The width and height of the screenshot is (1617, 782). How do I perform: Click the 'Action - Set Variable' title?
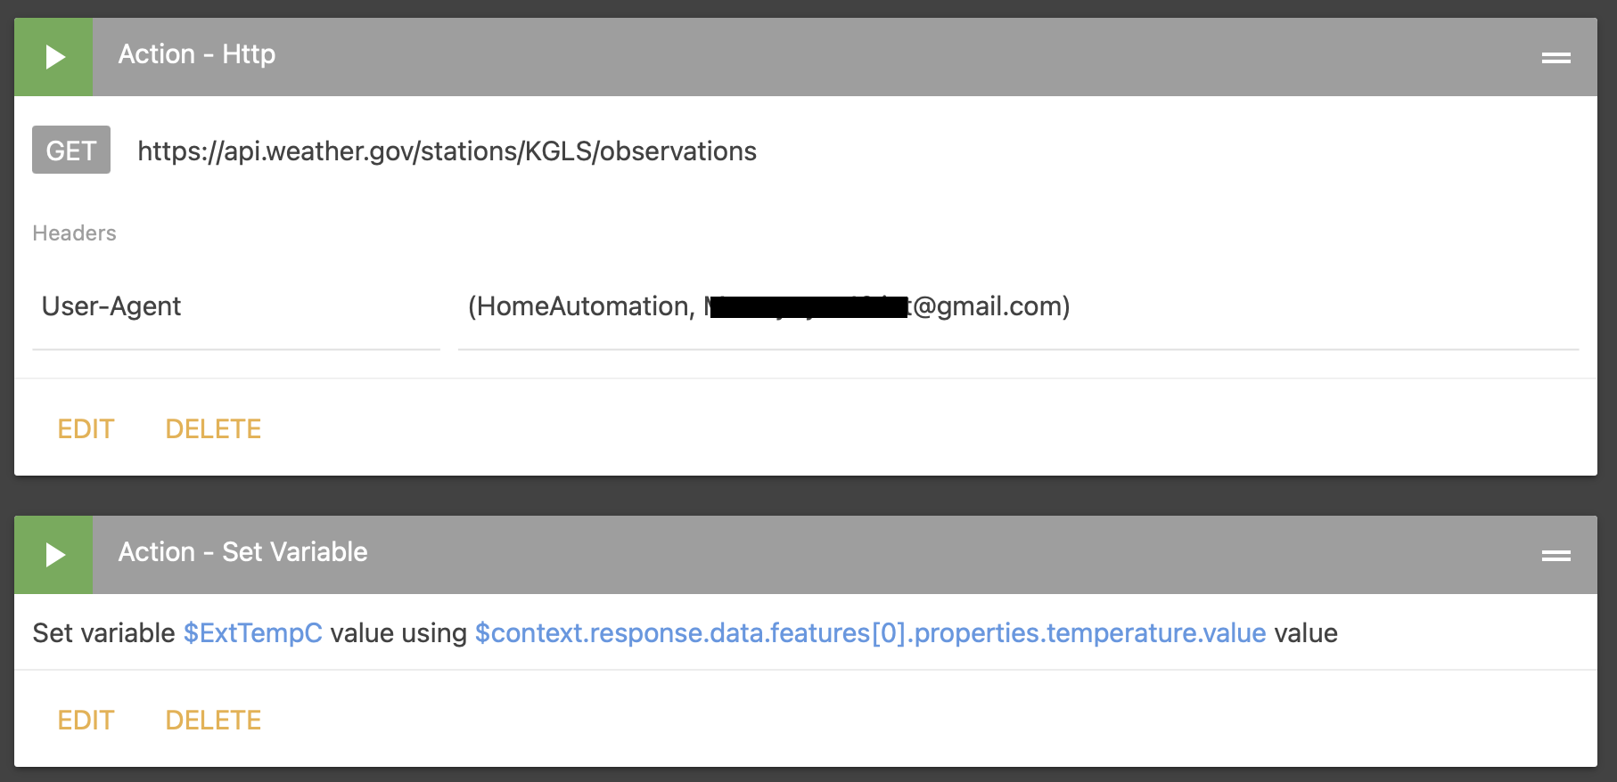click(242, 552)
